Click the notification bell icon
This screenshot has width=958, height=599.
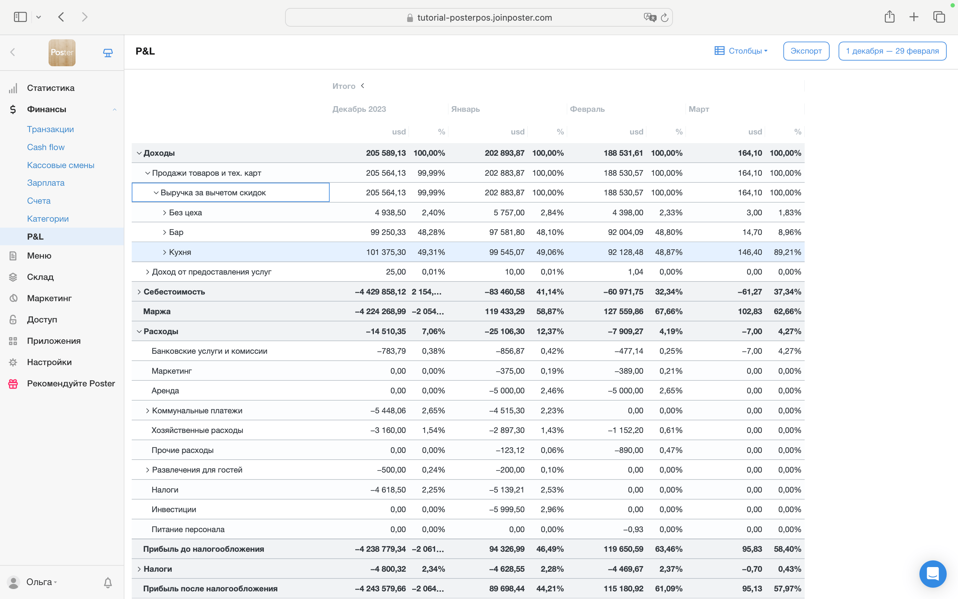point(108,582)
